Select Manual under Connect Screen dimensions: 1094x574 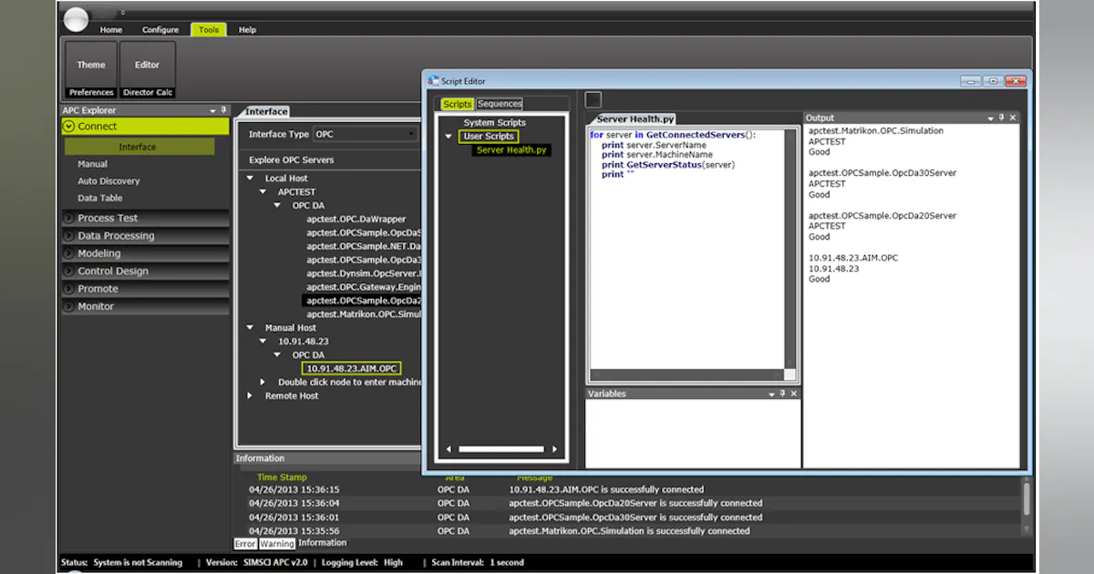(92, 164)
